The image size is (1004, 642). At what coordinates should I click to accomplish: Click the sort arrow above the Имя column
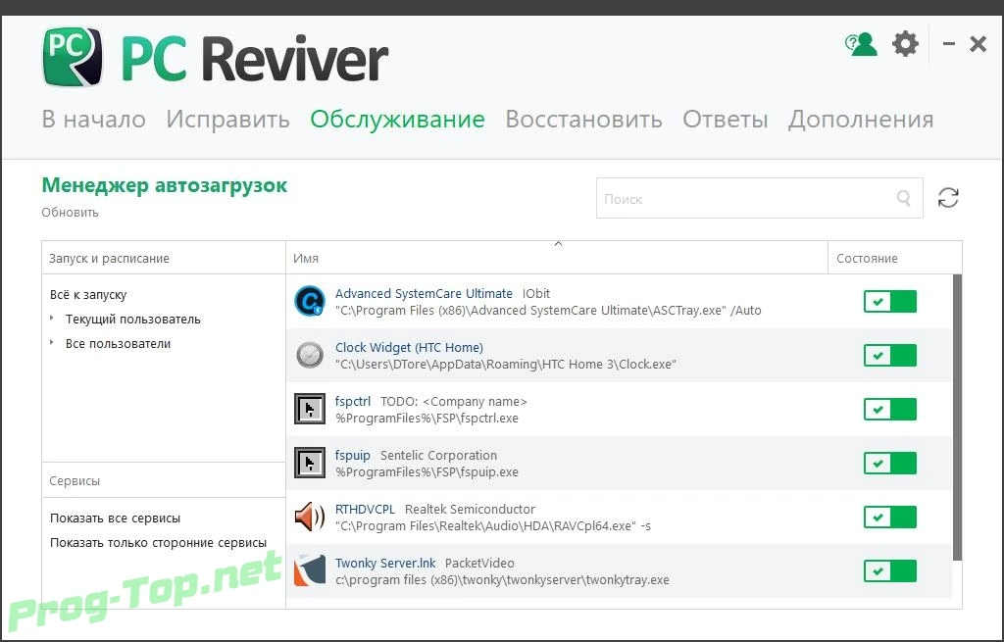click(558, 244)
